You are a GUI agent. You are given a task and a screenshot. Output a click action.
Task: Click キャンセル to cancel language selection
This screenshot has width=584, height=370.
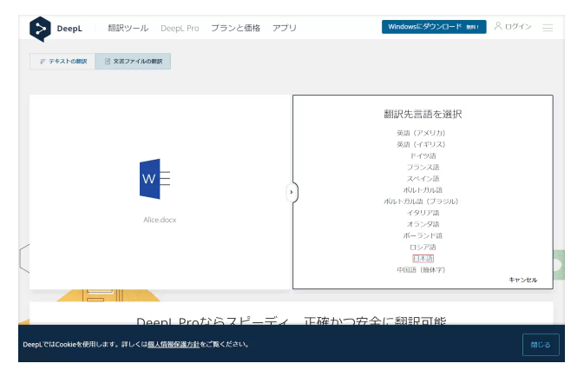522,280
